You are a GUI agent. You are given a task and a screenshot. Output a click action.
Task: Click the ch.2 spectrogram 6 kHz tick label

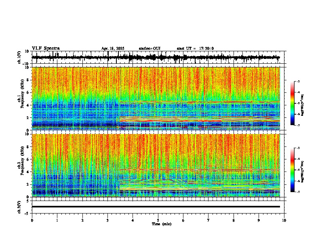tap(28, 159)
